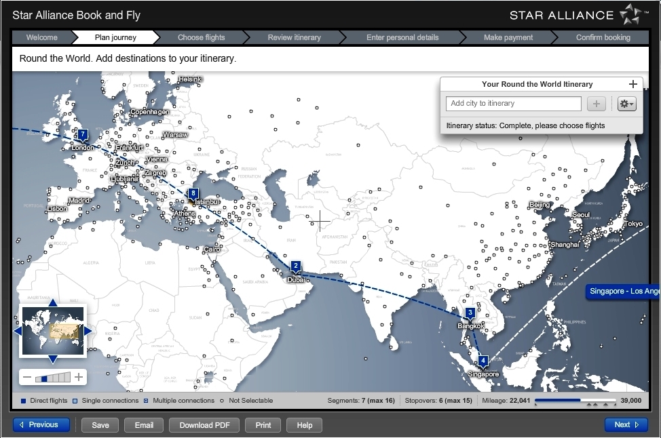Go to the Welcome step
Viewport: 661px width, 438px height.
[x=41, y=37]
